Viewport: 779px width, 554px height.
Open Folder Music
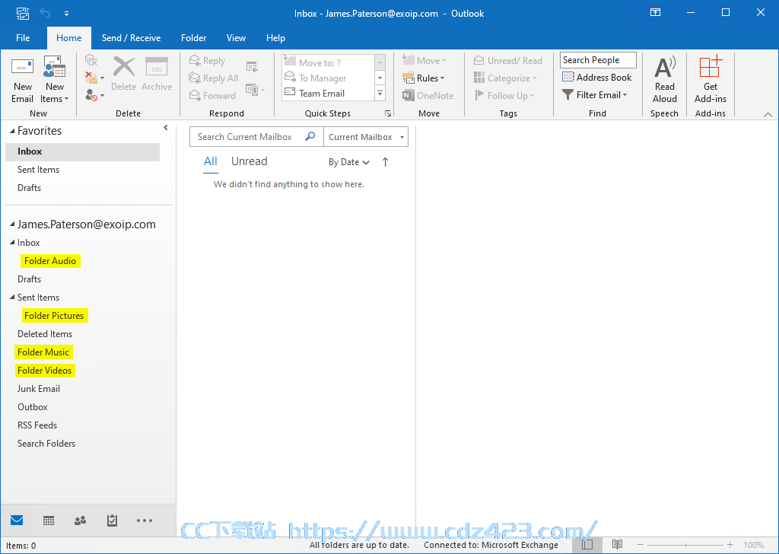[43, 352]
